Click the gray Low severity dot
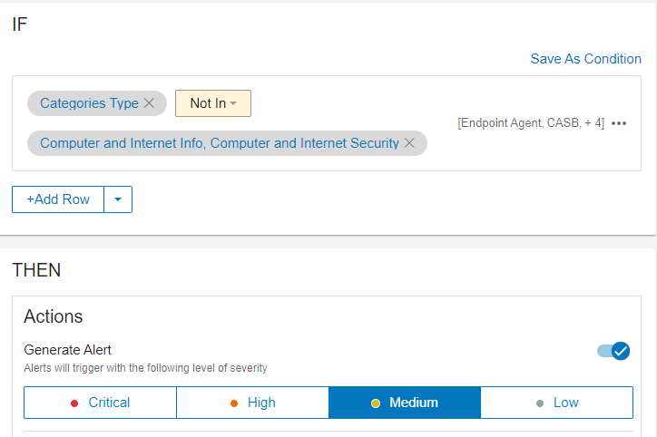 pyautogui.click(x=540, y=403)
